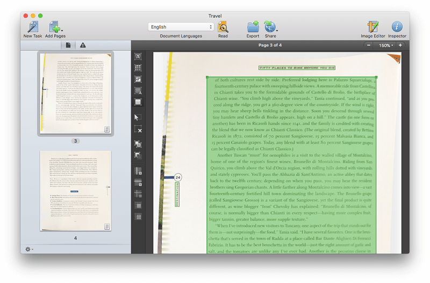Click the green text area on the page

point(291,165)
